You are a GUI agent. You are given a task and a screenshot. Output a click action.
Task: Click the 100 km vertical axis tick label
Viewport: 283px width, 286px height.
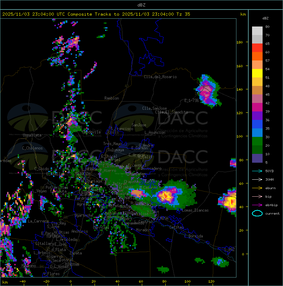(239, 136)
